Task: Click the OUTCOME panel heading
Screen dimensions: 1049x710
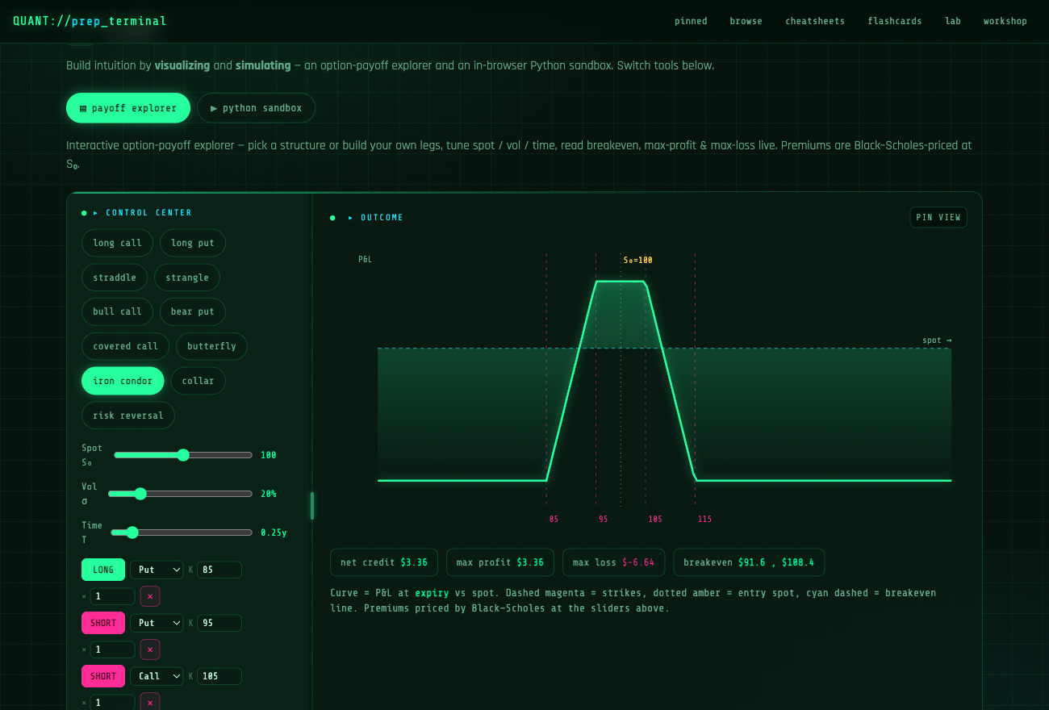Action: pyautogui.click(x=382, y=218)
